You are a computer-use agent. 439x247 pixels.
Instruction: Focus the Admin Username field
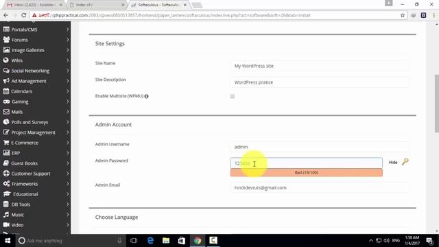tap(320, 147)
